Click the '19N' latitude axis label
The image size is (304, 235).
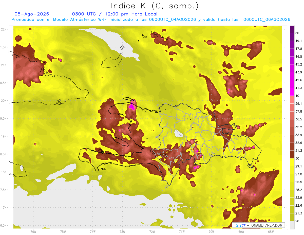(x=4, y=136)
